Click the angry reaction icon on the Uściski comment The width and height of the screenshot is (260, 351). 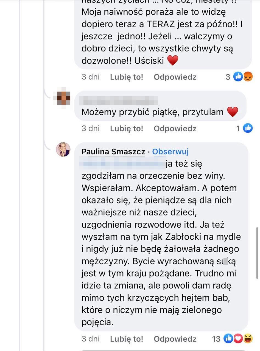[248, 77]
